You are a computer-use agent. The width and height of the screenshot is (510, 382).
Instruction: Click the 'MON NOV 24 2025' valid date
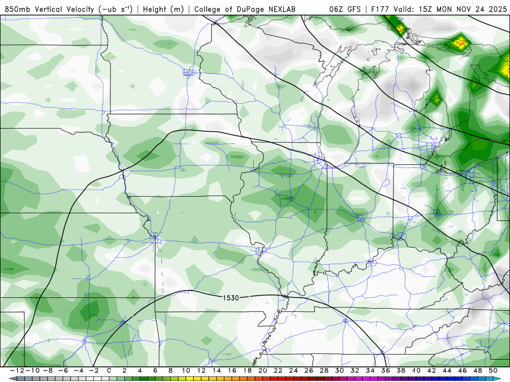[471, 9]
